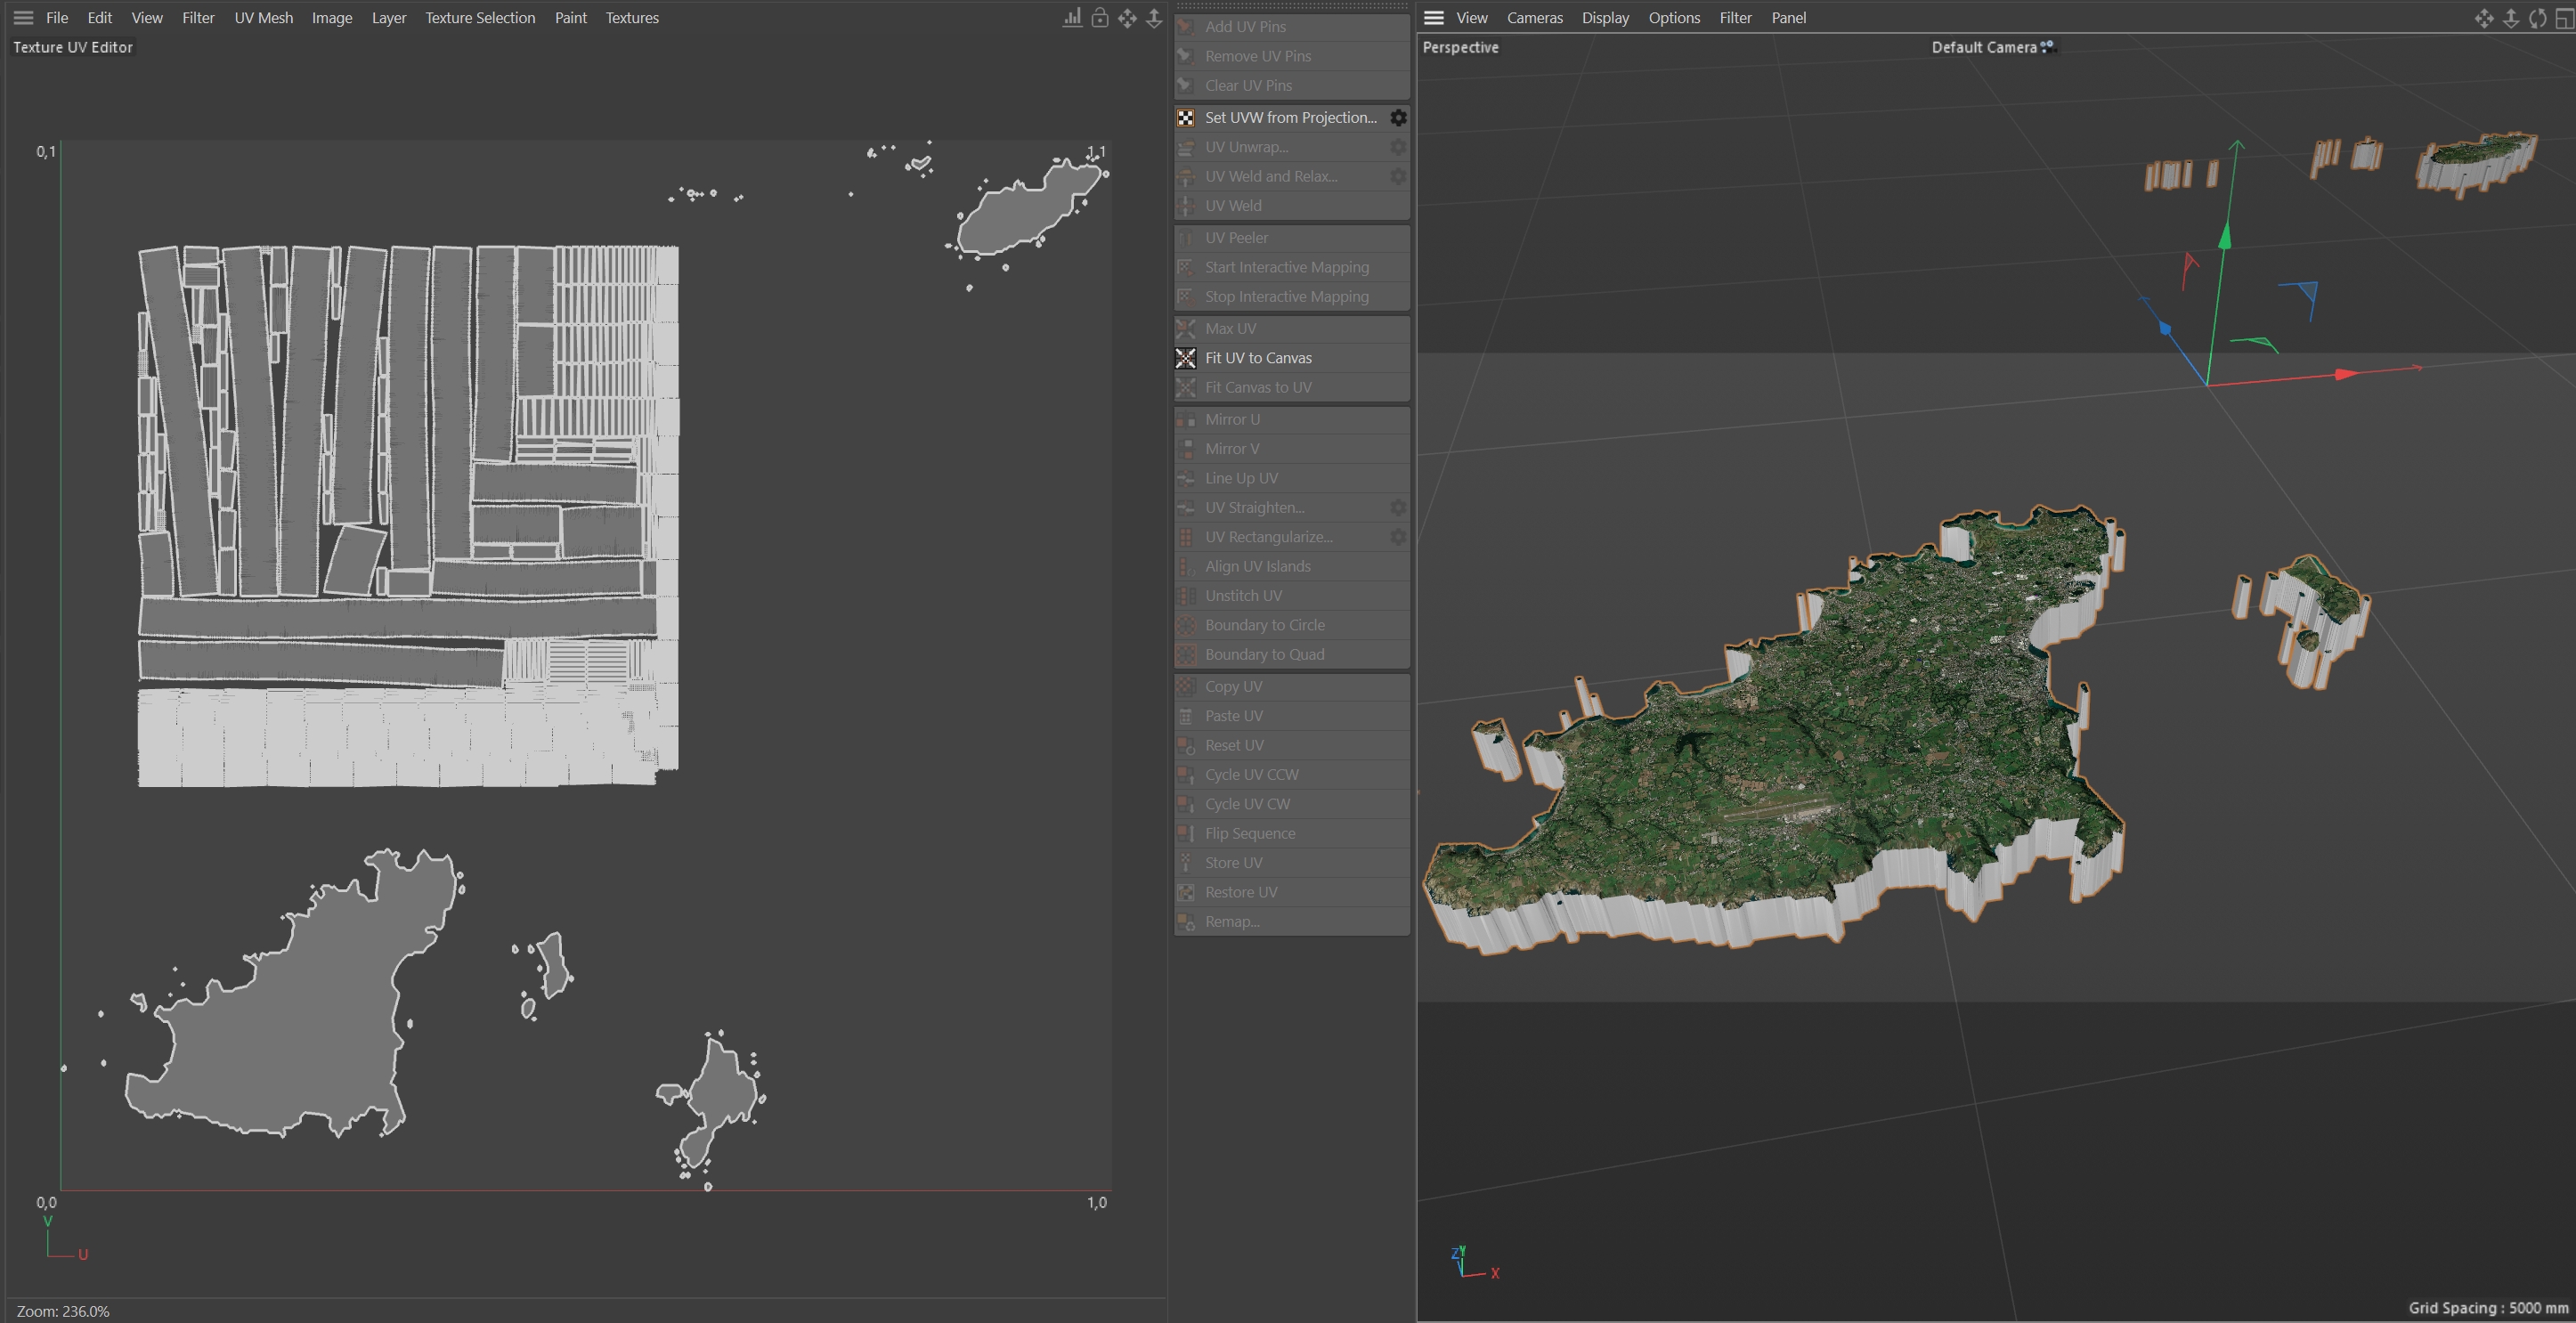Image resolution: width=2576 pixels, height=1323 pixels.
Task: Click Set UVW from Projection command
Action: click(x=1290, y=118)
